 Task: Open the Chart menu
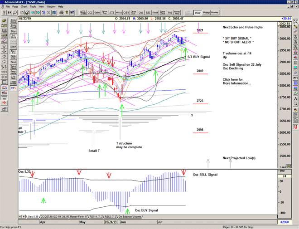[x=24, y=7]
